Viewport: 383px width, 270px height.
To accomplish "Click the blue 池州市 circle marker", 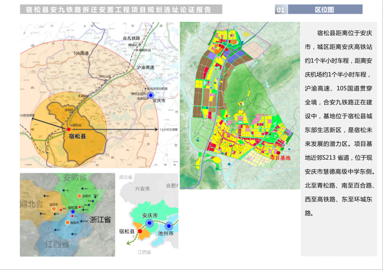I will (x=168, y=225).
